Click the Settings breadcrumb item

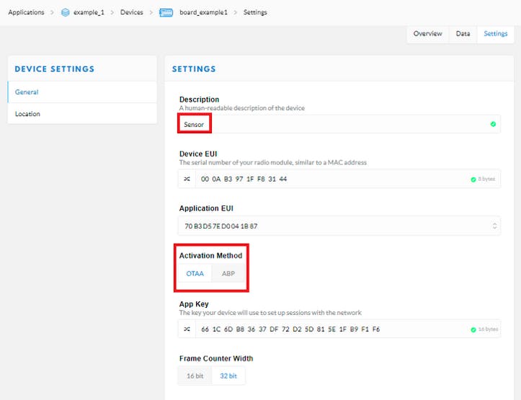point(255,12)
